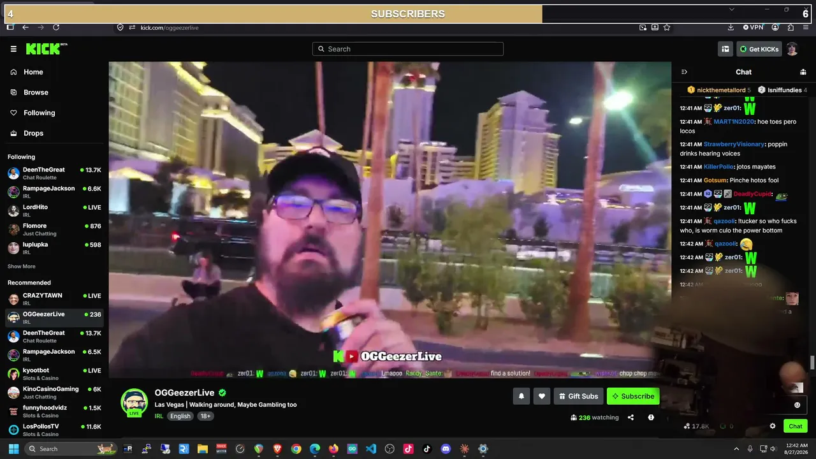Bookmark this page with the star icon
Screen dimensions: 816x459
[x=667, y=27]
